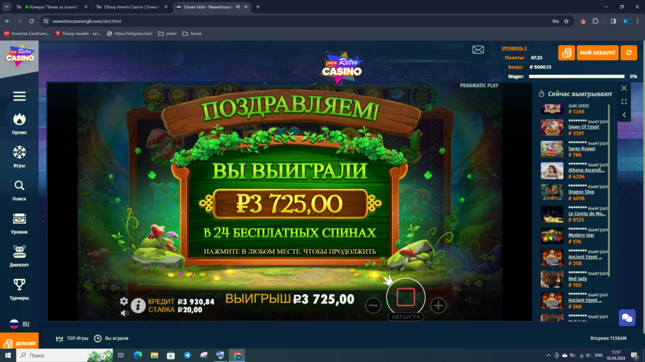Open slot settings gear icon
The width and height of the screenshot is (645, 362).
(124, 301)
